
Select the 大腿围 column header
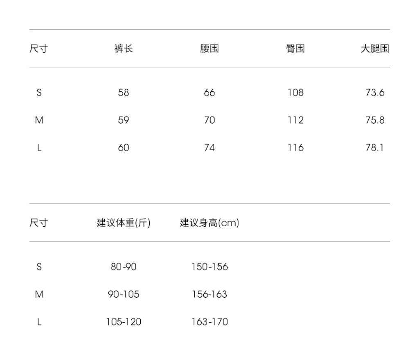(375, 49)
